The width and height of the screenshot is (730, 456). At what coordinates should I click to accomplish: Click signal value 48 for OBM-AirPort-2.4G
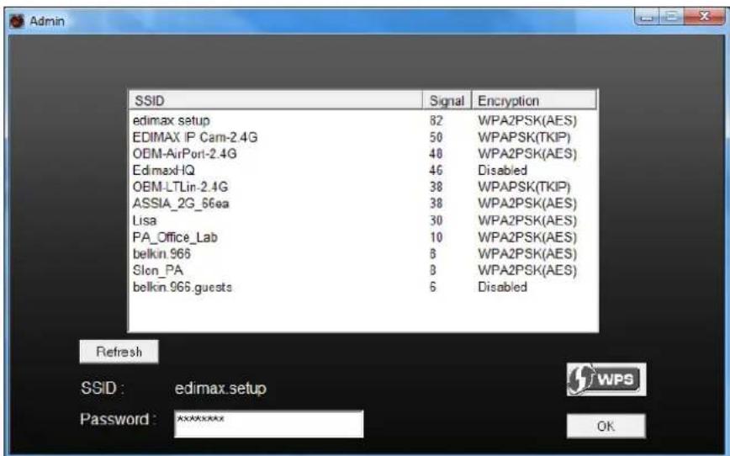[436, 154]
